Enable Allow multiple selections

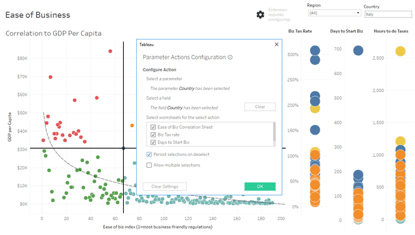point(149,165)
